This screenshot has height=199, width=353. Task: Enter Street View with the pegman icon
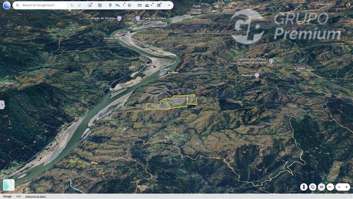pos(304,187)
